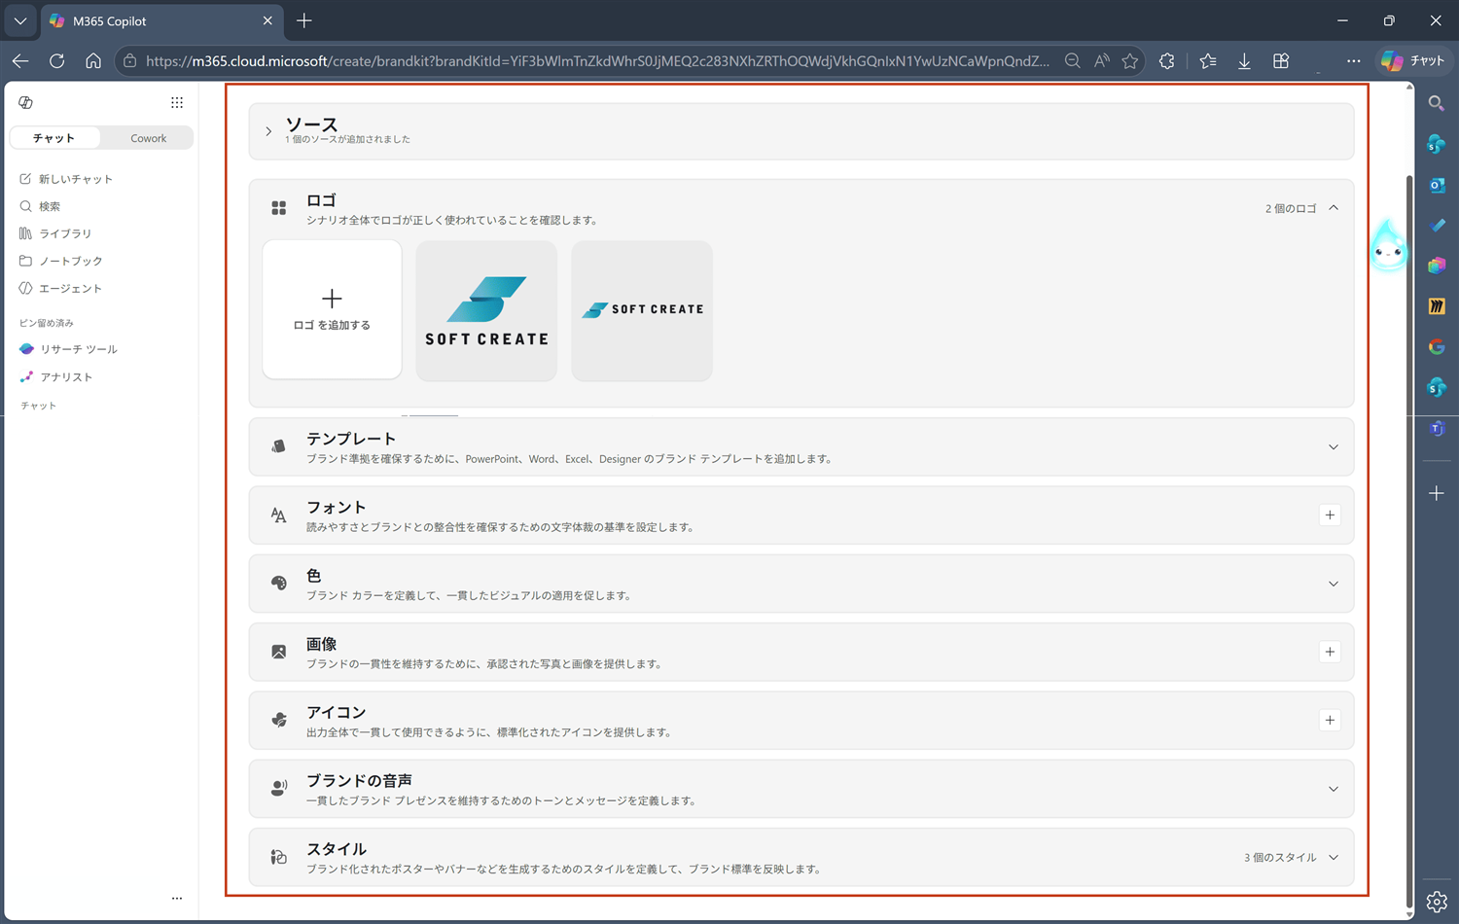Open the tab search dropdown

pyautogui.click(x=19, y=20)
